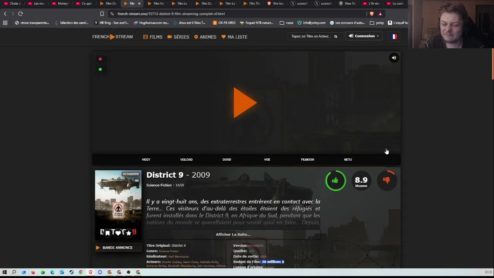
Task: Open Windows Start menu
Action: pyautogui.click(x=5, y=272)
